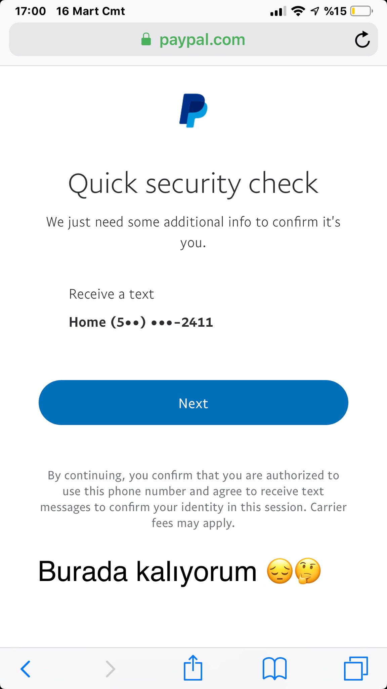Click the PayPal logo
This screenshot has height=689, width=387.
click(x=193, y=110)
